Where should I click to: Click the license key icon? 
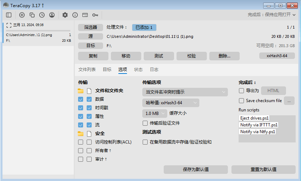coord(95,15)
